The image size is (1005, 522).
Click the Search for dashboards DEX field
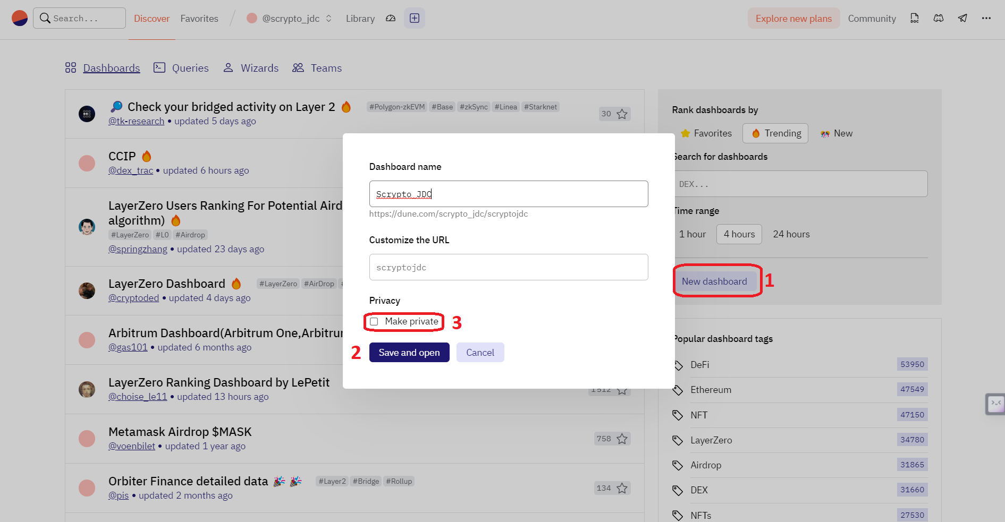point(800,184)
